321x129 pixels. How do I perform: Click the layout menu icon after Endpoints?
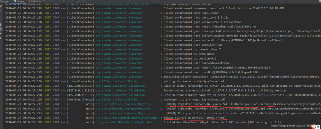click(44, 1)
